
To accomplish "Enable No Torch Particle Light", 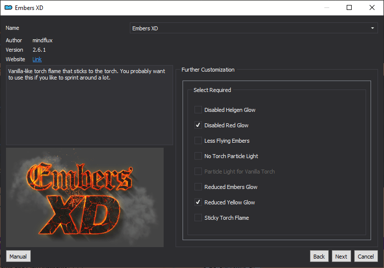I will click(x=198, y=156).
